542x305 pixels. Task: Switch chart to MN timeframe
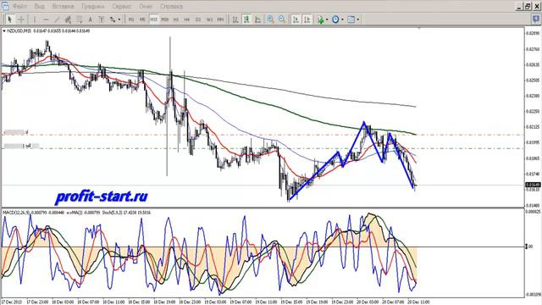click(x=220, y=19)
